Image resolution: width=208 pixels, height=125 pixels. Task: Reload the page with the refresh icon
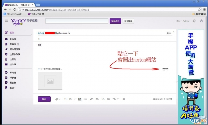click(x=15, y=10)
